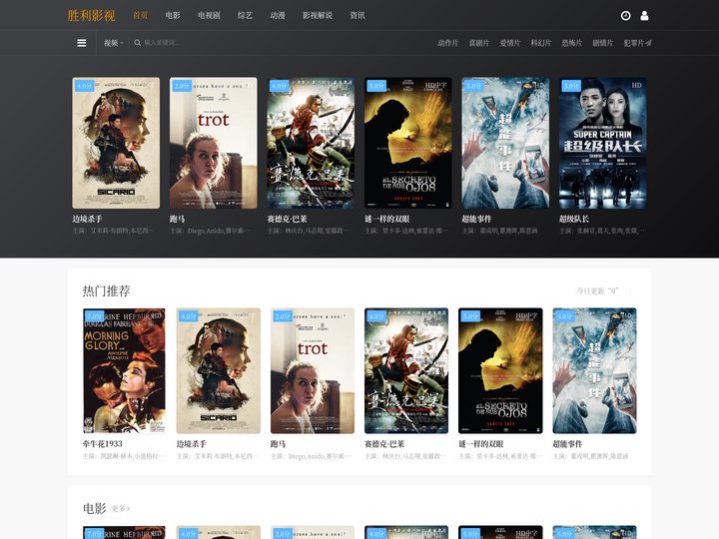
Task: Open the 综艺 nav menu item
Action: pos(246,15)
